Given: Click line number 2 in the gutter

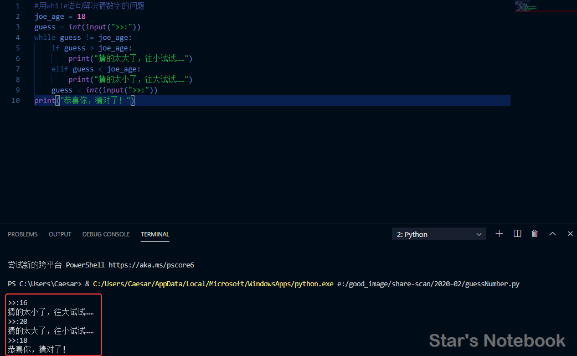Looking at the screenshot, I should point(18,17).
